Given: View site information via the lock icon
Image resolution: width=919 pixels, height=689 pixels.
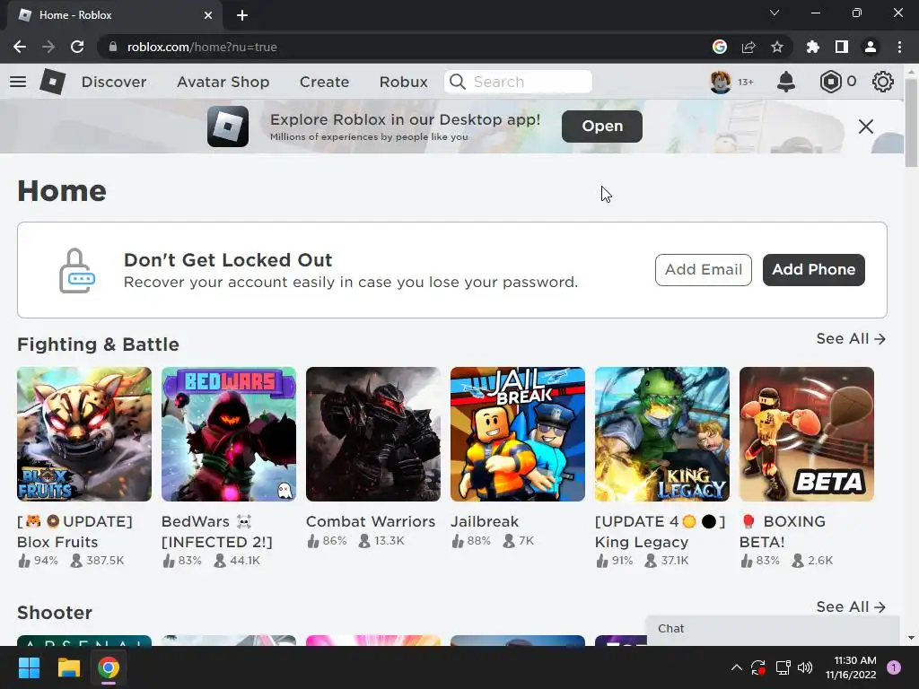Looking at the screenshot, I should (113, 47).
